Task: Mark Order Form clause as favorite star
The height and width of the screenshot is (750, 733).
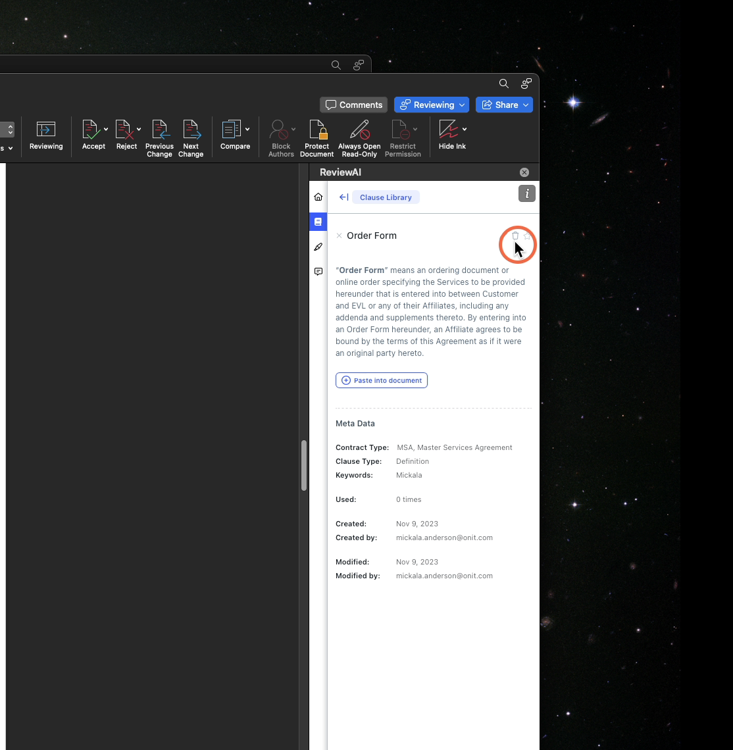Action: pyautogui.click(x=527, y=236)
